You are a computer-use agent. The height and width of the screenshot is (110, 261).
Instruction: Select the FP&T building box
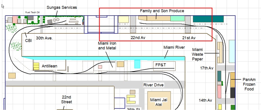coord(164,66)
